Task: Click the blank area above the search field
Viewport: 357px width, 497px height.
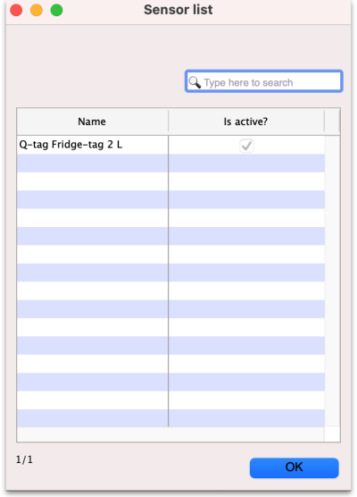Action: pos(178,47)
